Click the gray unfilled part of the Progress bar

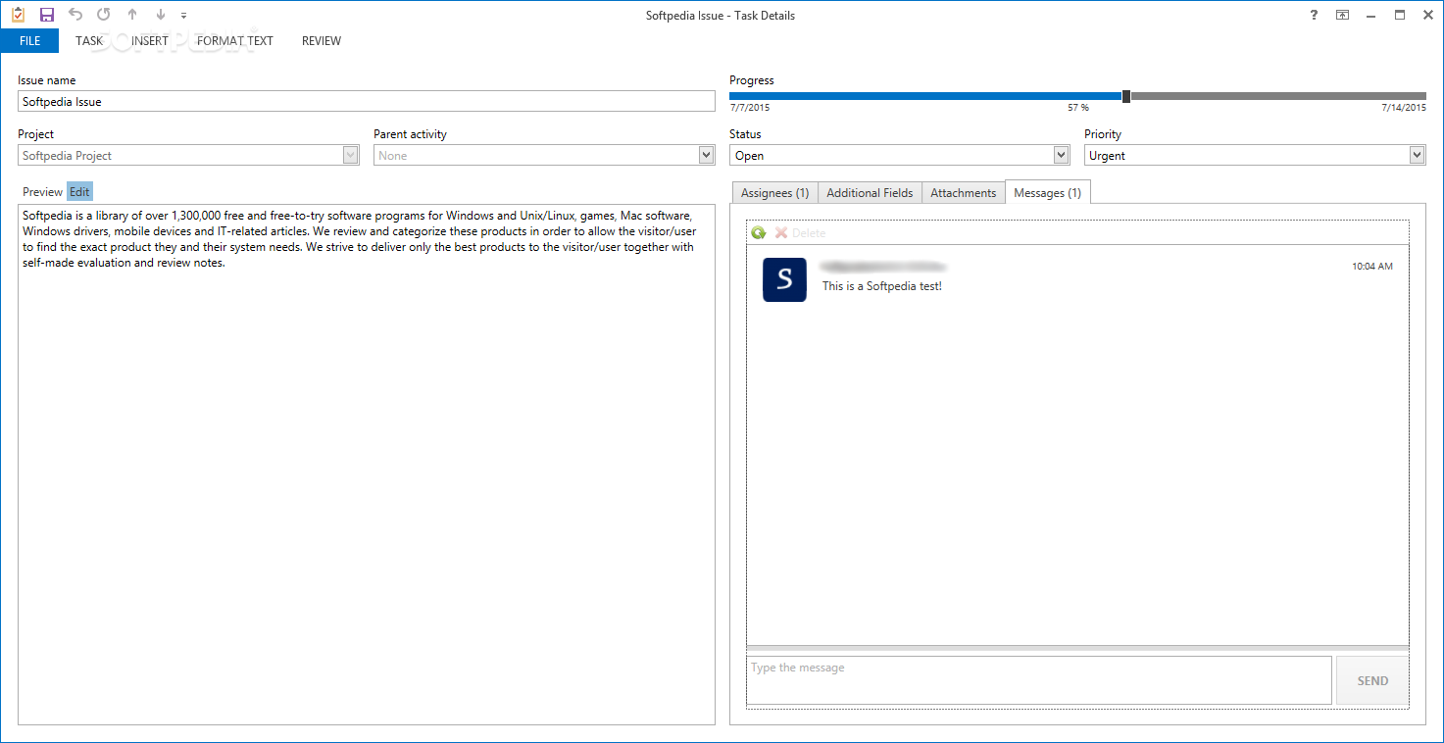click(x=1278, y=96)
